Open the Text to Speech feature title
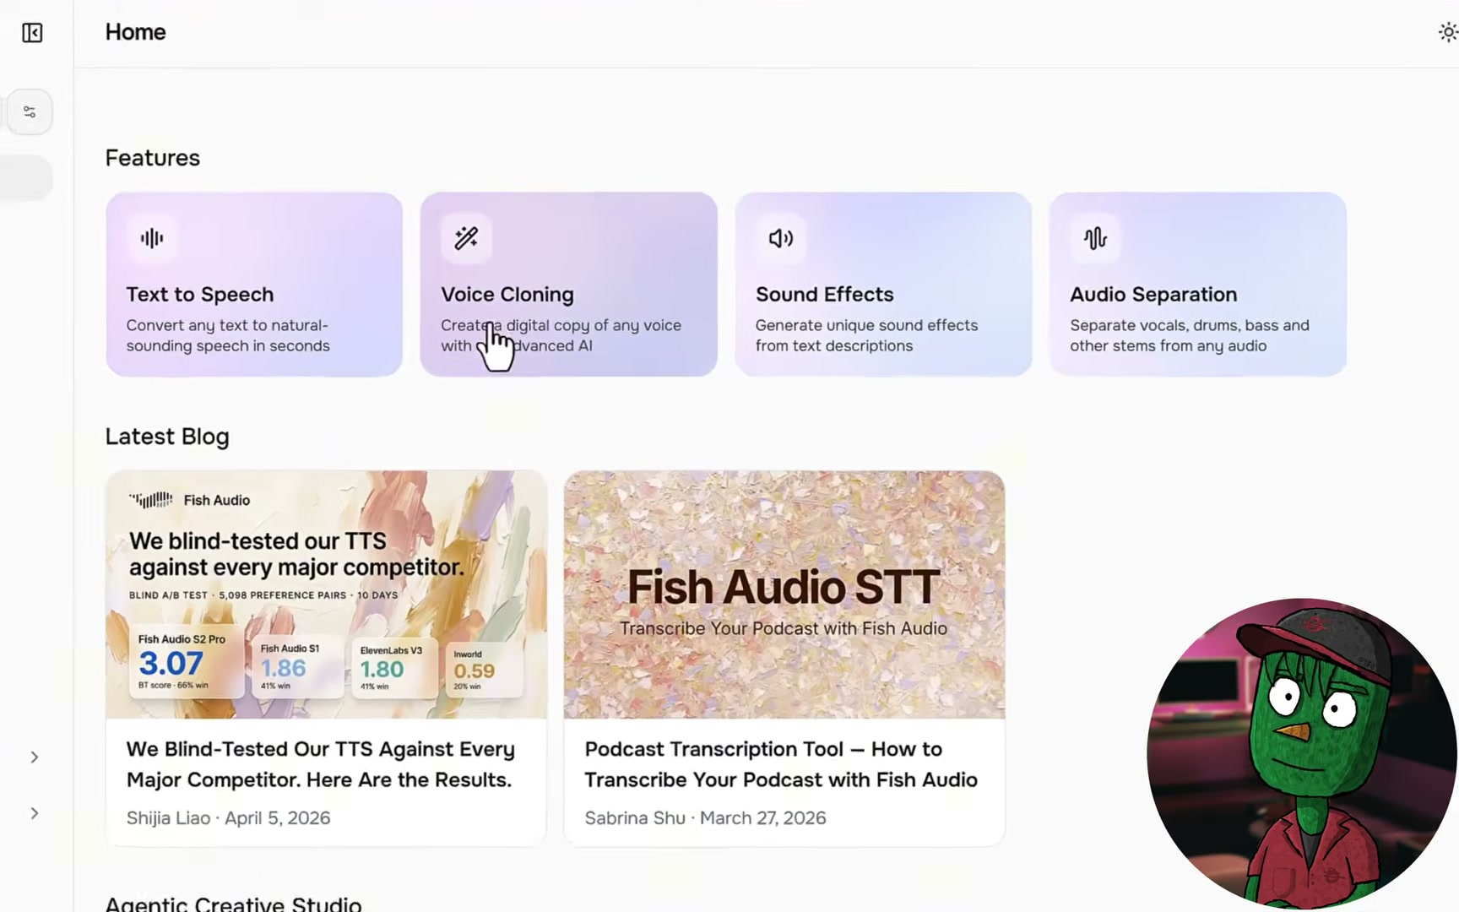 [200, 294]
